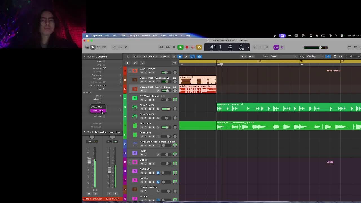Open the tracks area View menu

click(x=164, y=56)
